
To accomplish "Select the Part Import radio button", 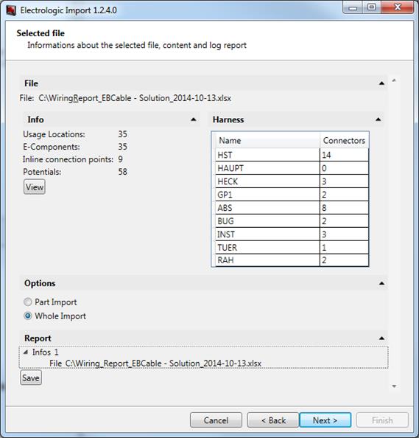I will [28, 302].
